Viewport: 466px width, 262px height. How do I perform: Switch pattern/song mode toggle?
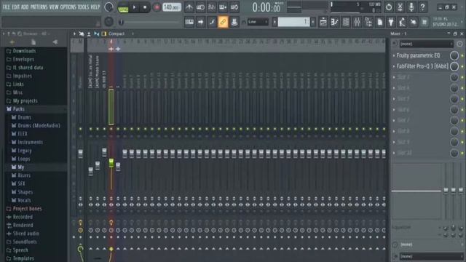tap(123, 7)
